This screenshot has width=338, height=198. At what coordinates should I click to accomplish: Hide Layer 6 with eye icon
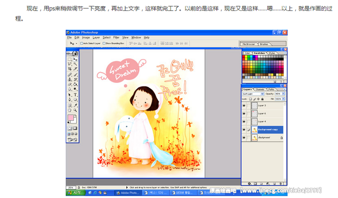pyautogui.click(x=244, y=114)
